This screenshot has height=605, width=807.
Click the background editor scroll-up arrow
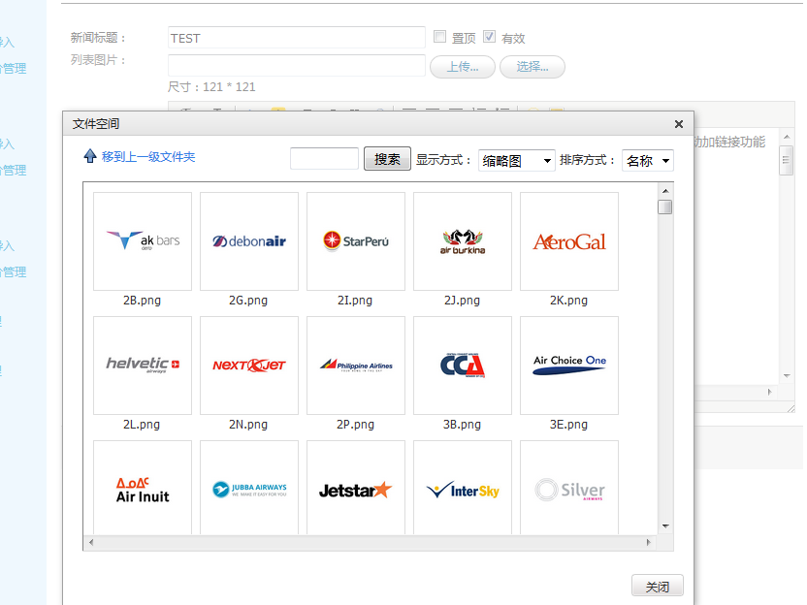787,137
